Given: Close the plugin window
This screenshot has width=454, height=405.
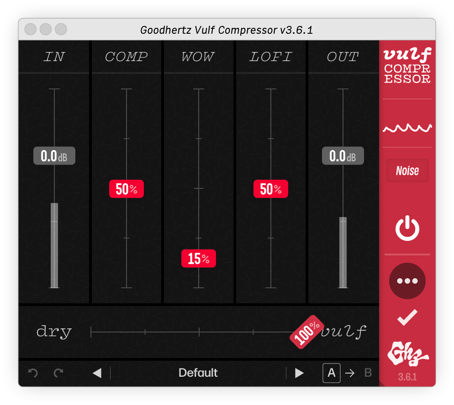Looking at the screenshot, I should [x=31, y=29].
